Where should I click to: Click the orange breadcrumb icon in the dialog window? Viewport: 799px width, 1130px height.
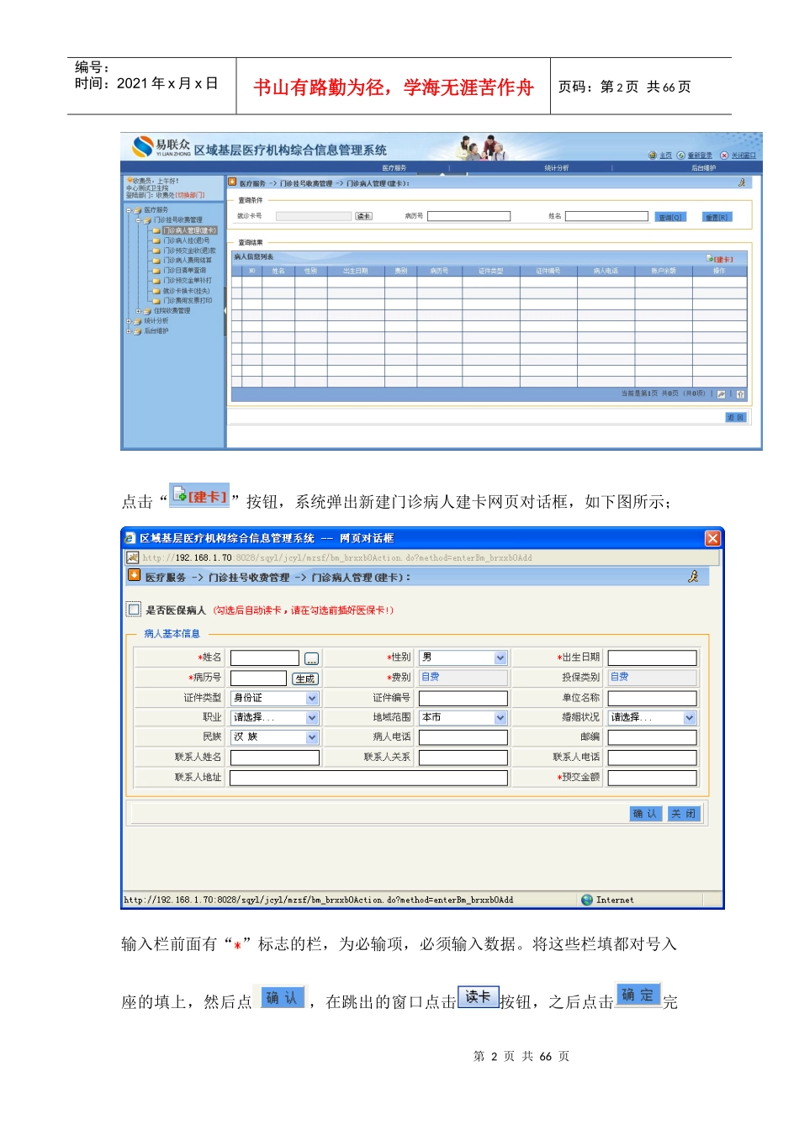tap(134, 576)
